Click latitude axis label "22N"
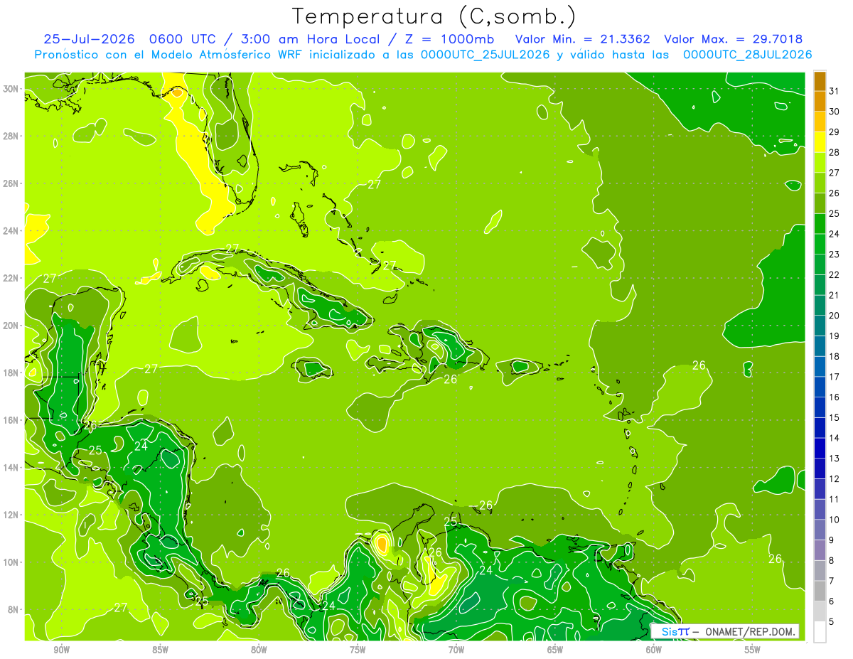The height and width of the screenshot is (659, 853). 11,278
